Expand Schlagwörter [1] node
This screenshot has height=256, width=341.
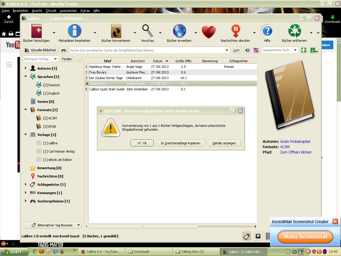coord(25,184)
